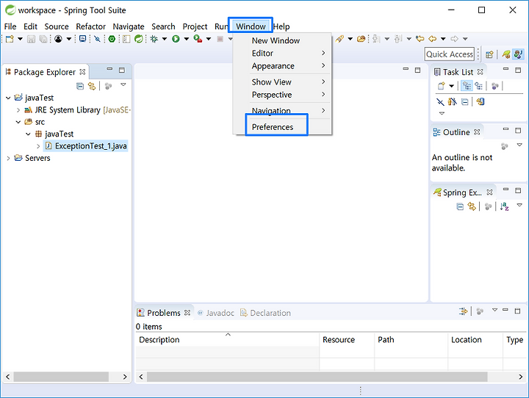Click the skip breakpoints toolbar icon
The width and height of the screenshot is (529, 398).
point(98,39)
